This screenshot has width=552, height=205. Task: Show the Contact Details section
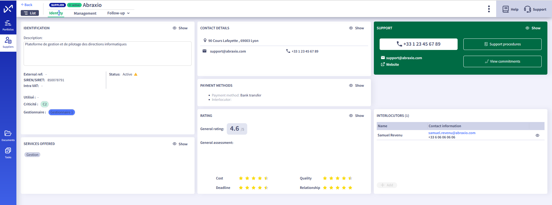[x=357, y=28]
